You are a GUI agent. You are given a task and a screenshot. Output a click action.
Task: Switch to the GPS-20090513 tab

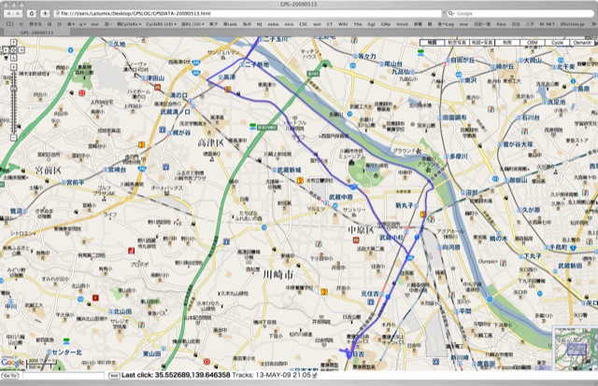[x=36, y=33]
